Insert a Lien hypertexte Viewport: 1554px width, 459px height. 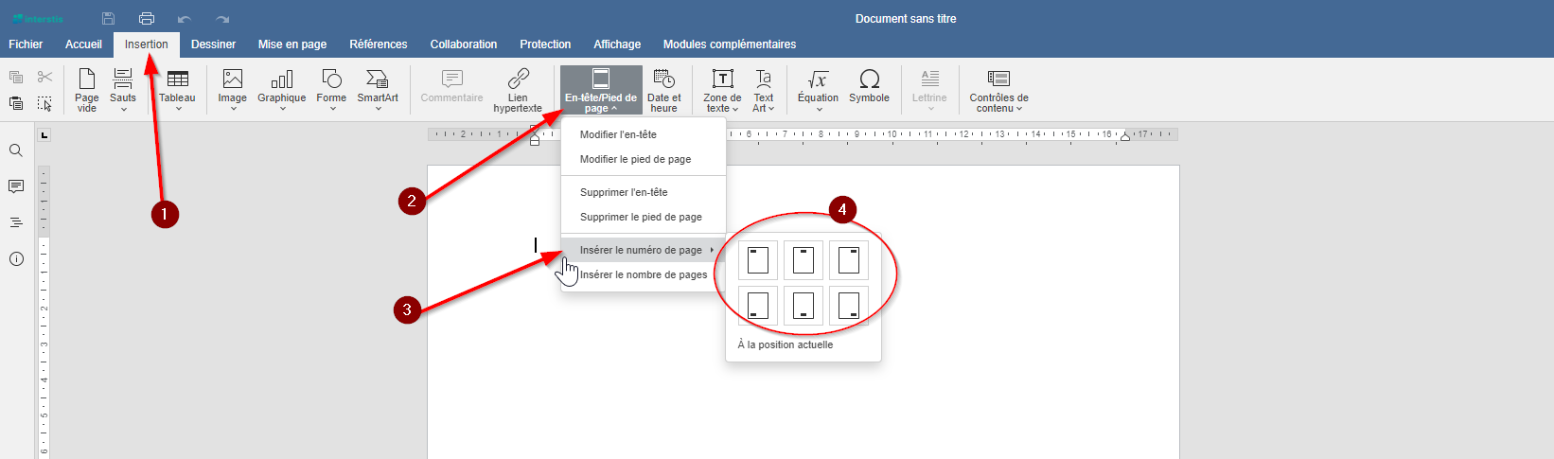[x=518, y=90]
